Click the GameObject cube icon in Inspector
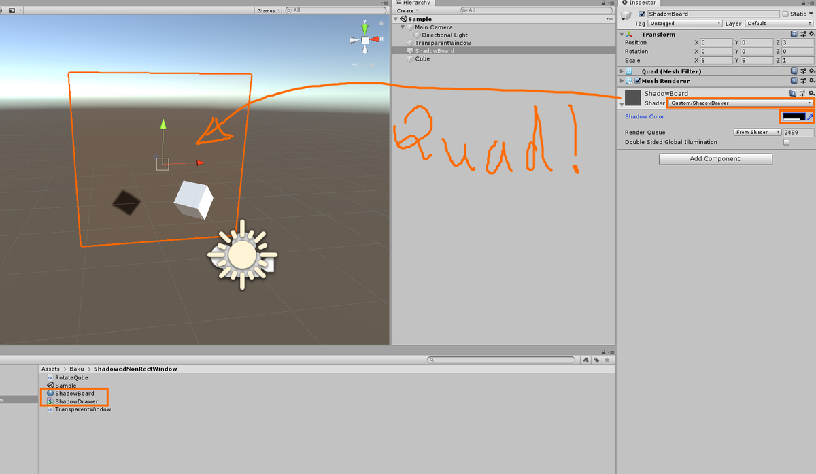Viewport: 816px width, 474px height. pos(626,16)
